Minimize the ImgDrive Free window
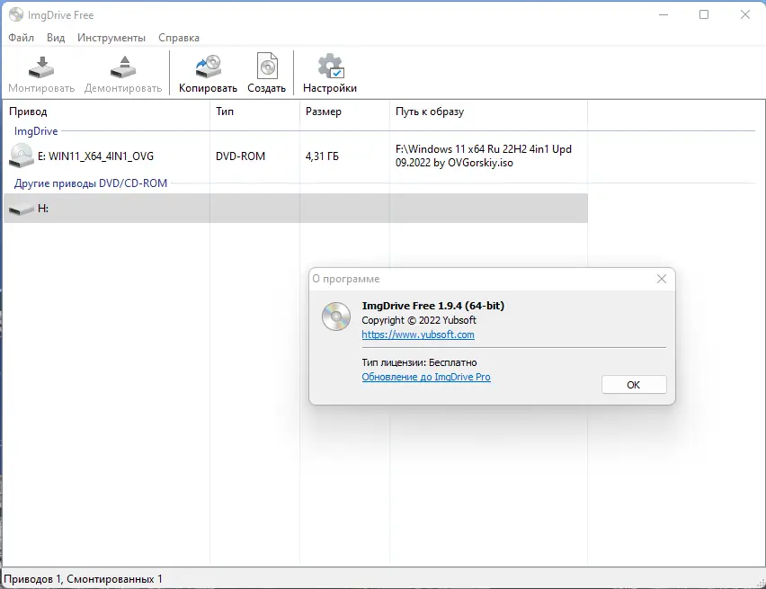The height and width of the screenshot is (589, 766). [663, 14]
